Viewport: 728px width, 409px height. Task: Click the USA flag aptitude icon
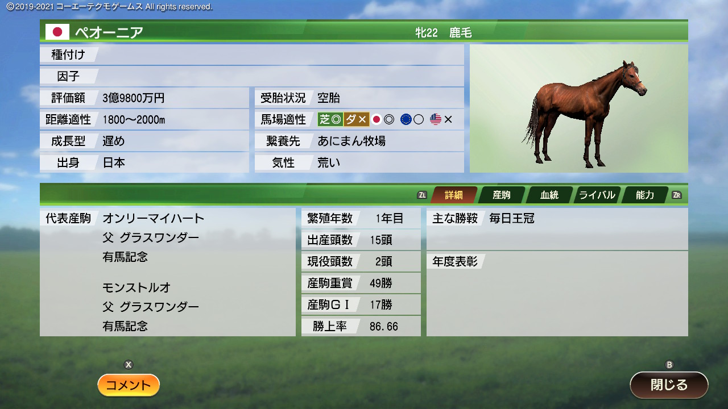tap(436, 119)
